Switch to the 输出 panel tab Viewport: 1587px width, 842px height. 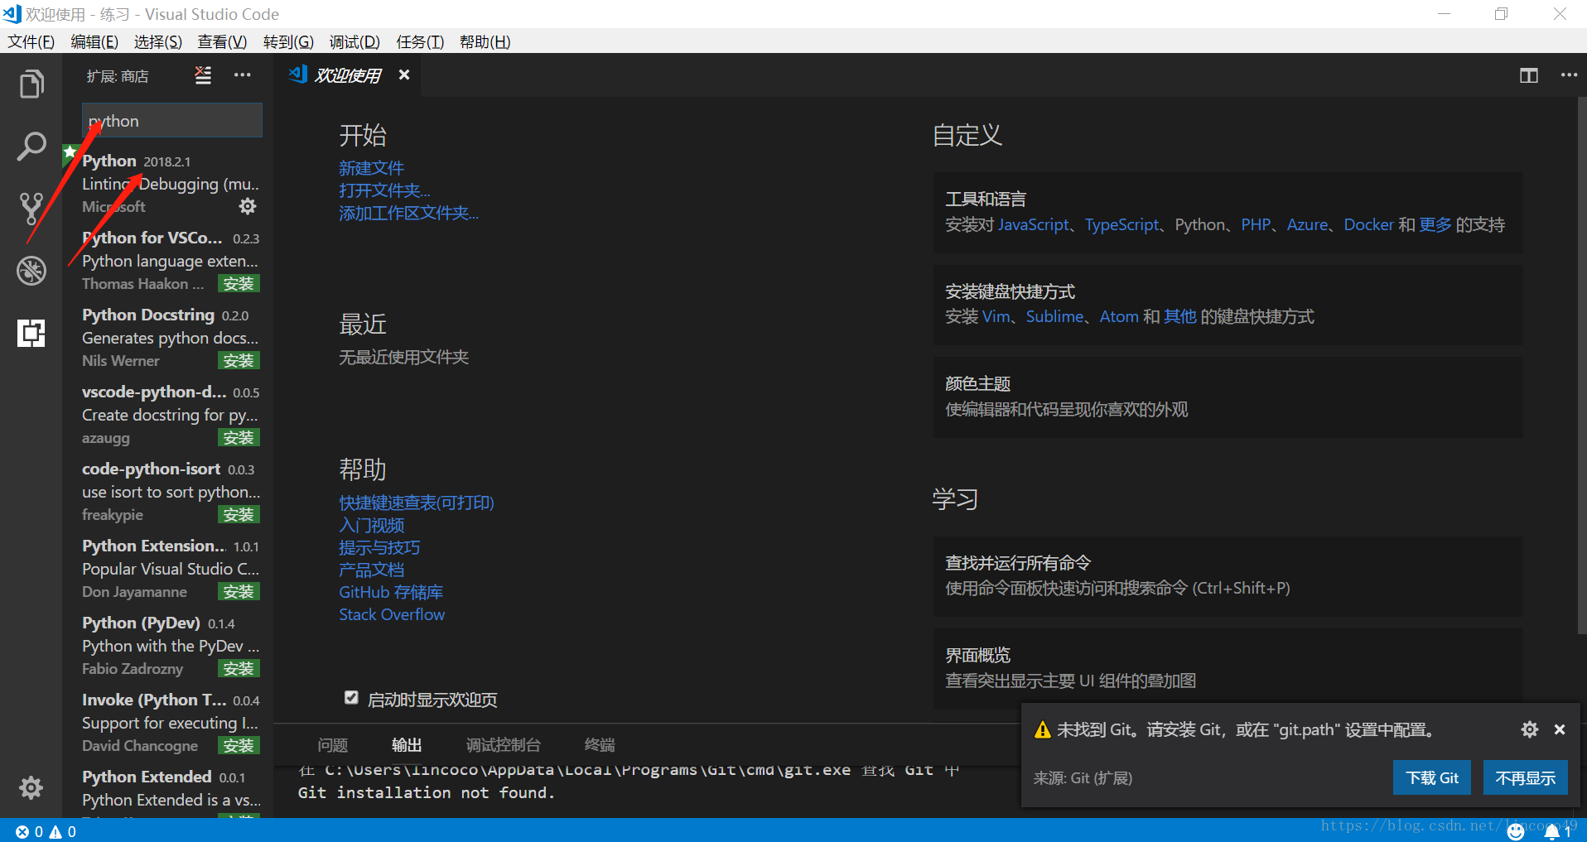407,745
